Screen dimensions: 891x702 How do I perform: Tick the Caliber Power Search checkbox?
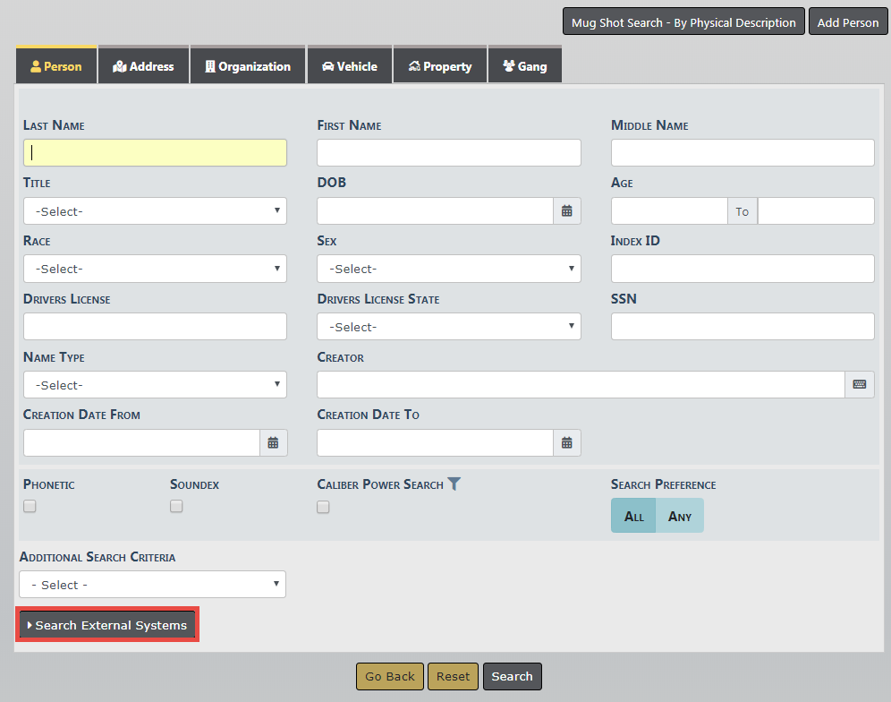pos(323,507)
